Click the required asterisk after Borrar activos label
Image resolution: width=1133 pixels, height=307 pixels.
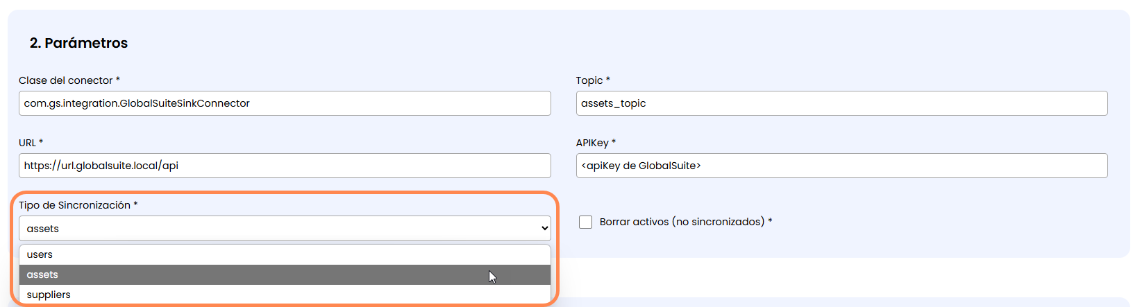[x=770, y=221]
